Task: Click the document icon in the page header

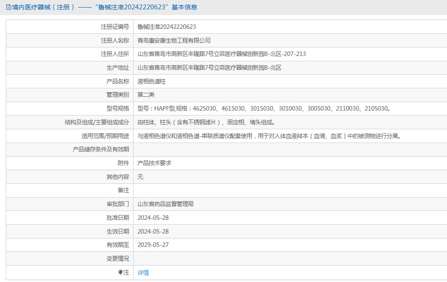Action: (8, 7)
